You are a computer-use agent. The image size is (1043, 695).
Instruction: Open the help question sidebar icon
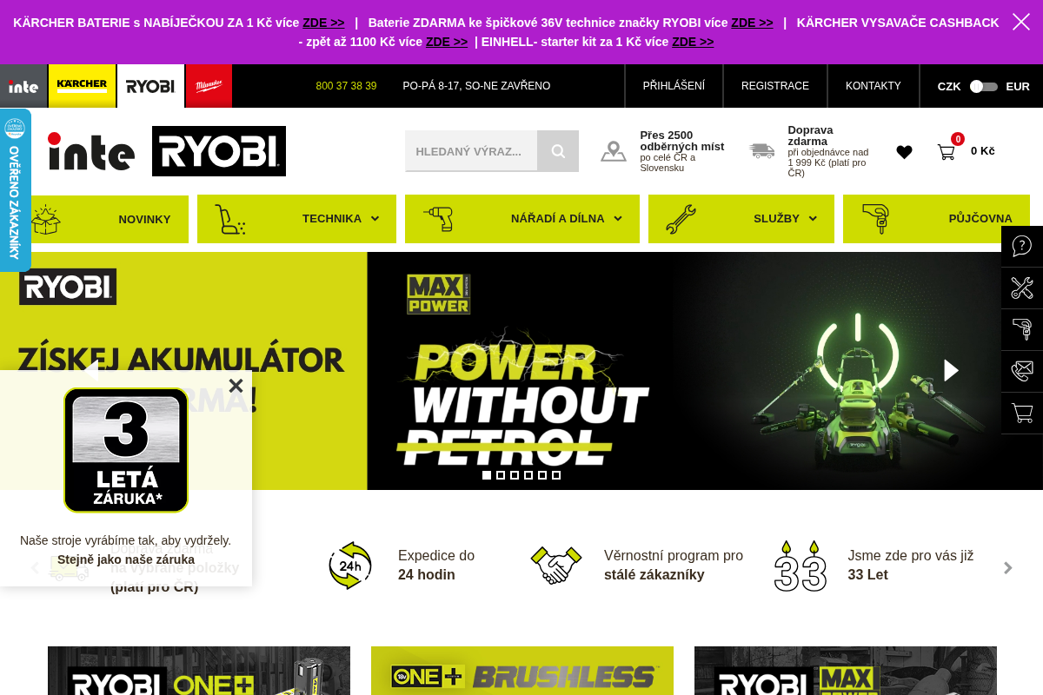[1022, 246]
